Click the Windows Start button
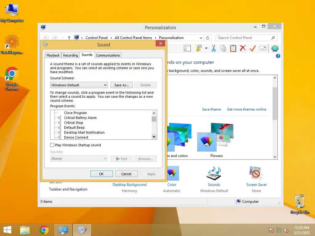Screen dimensions: 315x236 coord(7,230)
